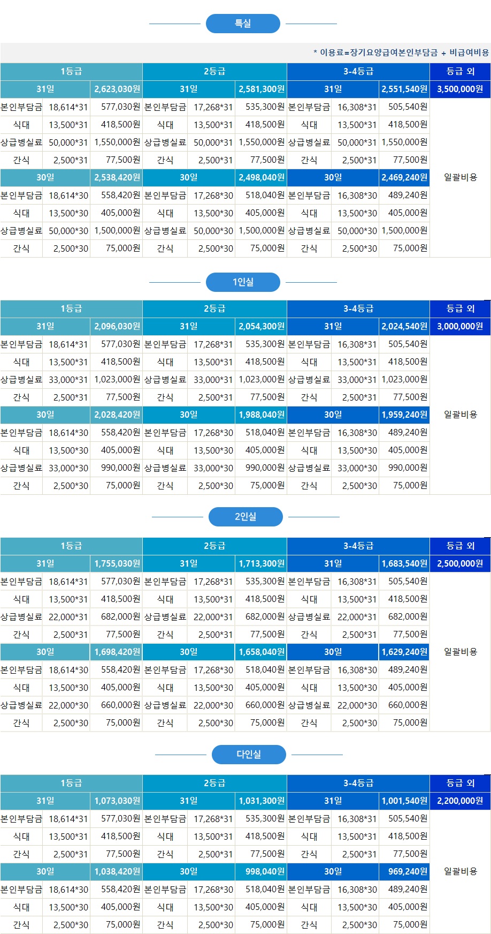Click the 이용료 footnote text at top
The width and height of the screenshot is (491, 934).
coord(401,52)
